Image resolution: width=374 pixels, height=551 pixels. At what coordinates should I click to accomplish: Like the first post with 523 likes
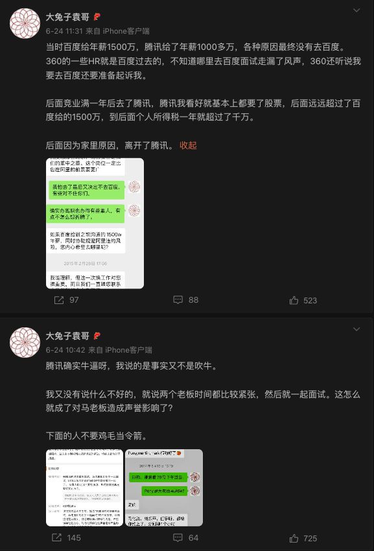pos(303,300)
